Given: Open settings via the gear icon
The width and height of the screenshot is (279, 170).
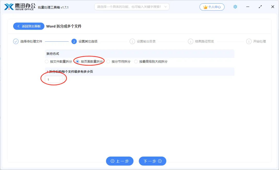Looking at the screenshot, I should click(x=235, y=7).
